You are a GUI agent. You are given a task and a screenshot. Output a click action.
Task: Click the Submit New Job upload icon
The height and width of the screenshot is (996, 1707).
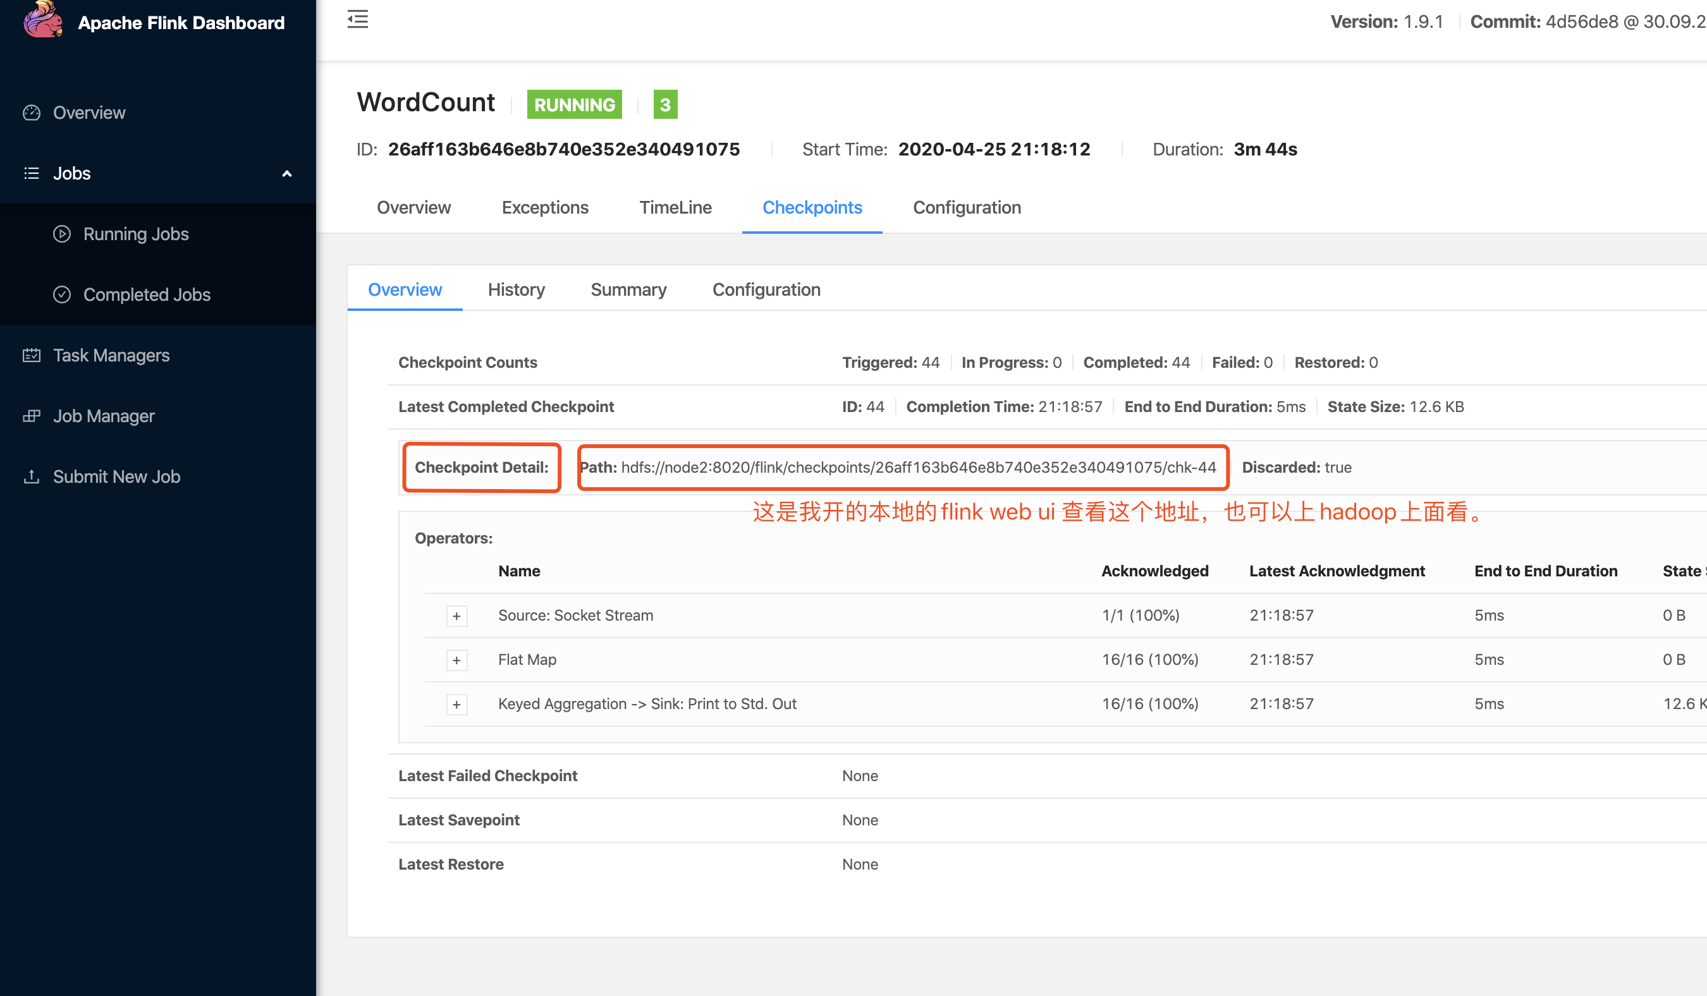pos(31,477)
